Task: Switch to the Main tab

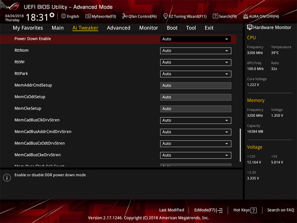Action: pos(58,28)
